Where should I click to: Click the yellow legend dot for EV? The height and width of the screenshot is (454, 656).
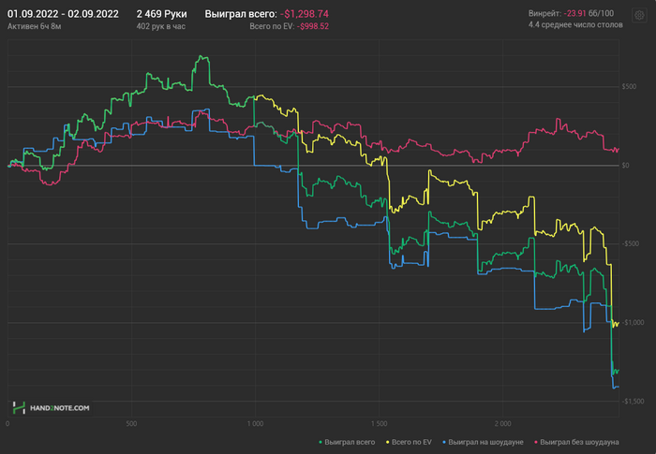coord(387,442)
